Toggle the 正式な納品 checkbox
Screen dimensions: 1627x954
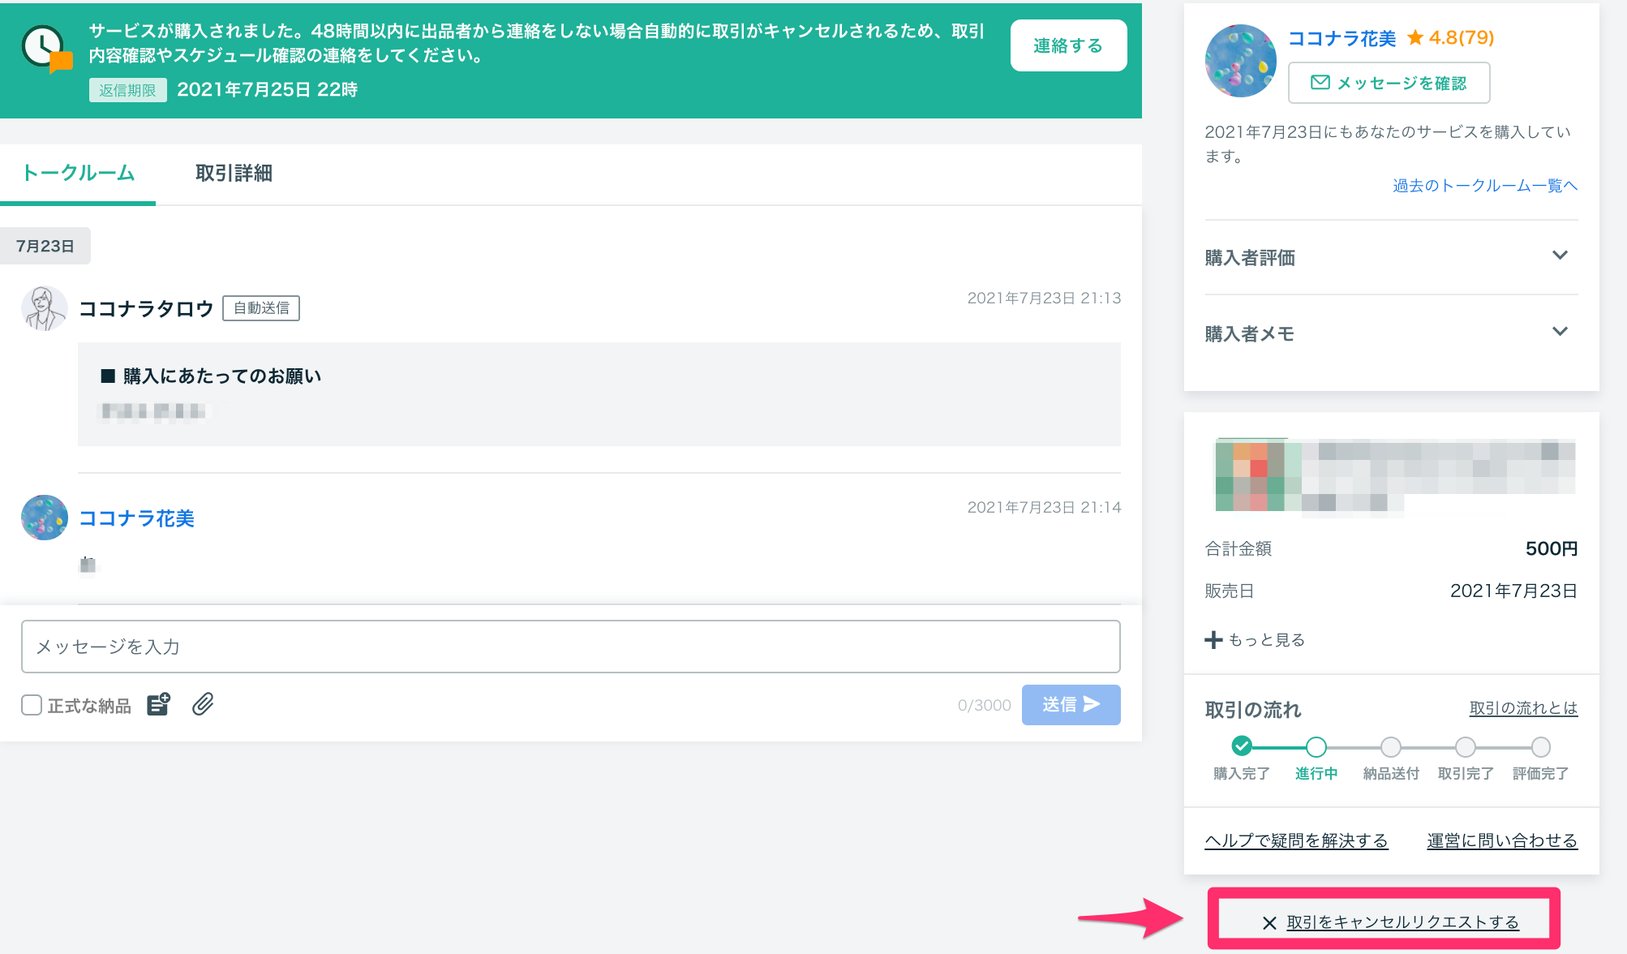tap(32, 705)
